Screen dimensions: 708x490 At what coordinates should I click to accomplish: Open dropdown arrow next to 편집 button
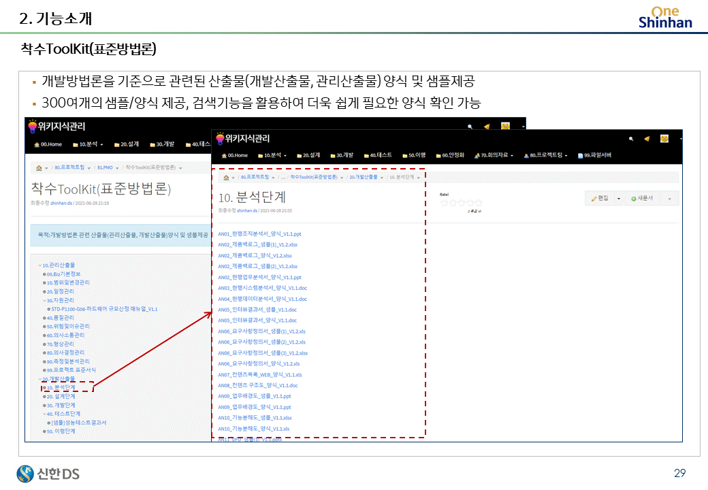coord(619,199)
